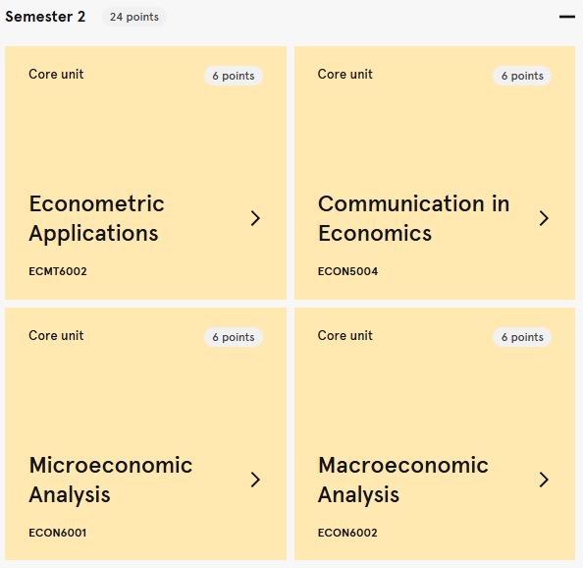Click Core unit label on Macroeconomic Analysis card
This screenshot has width=583, height=568.
point(345,335)
